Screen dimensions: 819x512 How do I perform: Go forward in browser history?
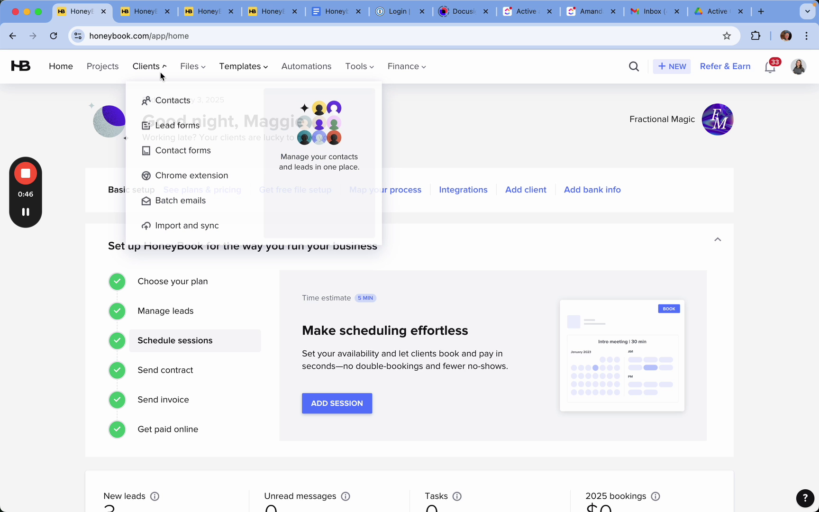click(x=33, y=36)
